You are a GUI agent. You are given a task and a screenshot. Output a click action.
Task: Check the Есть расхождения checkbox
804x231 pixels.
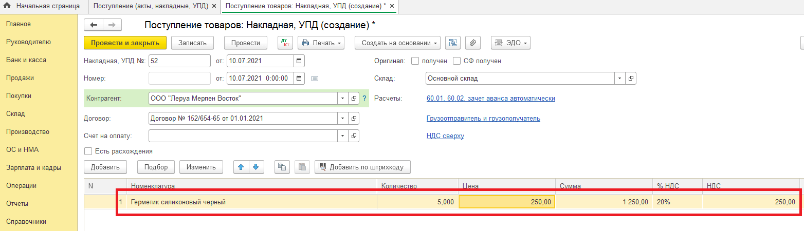tap(88, 151)
